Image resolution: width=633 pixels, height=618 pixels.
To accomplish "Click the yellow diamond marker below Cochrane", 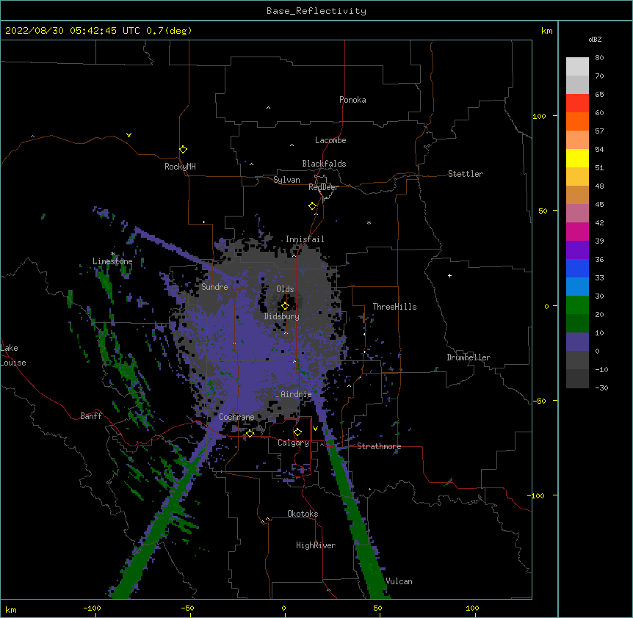I will pyautogui.click(x=250, y=433).
